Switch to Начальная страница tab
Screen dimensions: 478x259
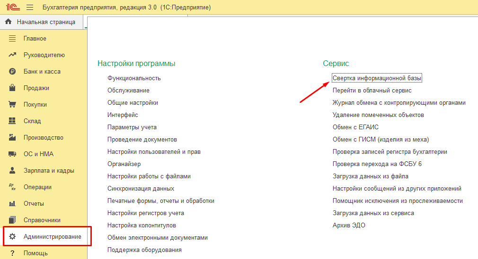[x=42, y=22]
